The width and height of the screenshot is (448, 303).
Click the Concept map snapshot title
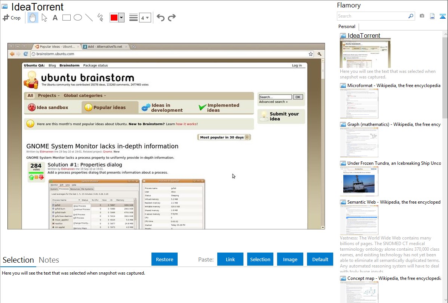tap(394, 278)
